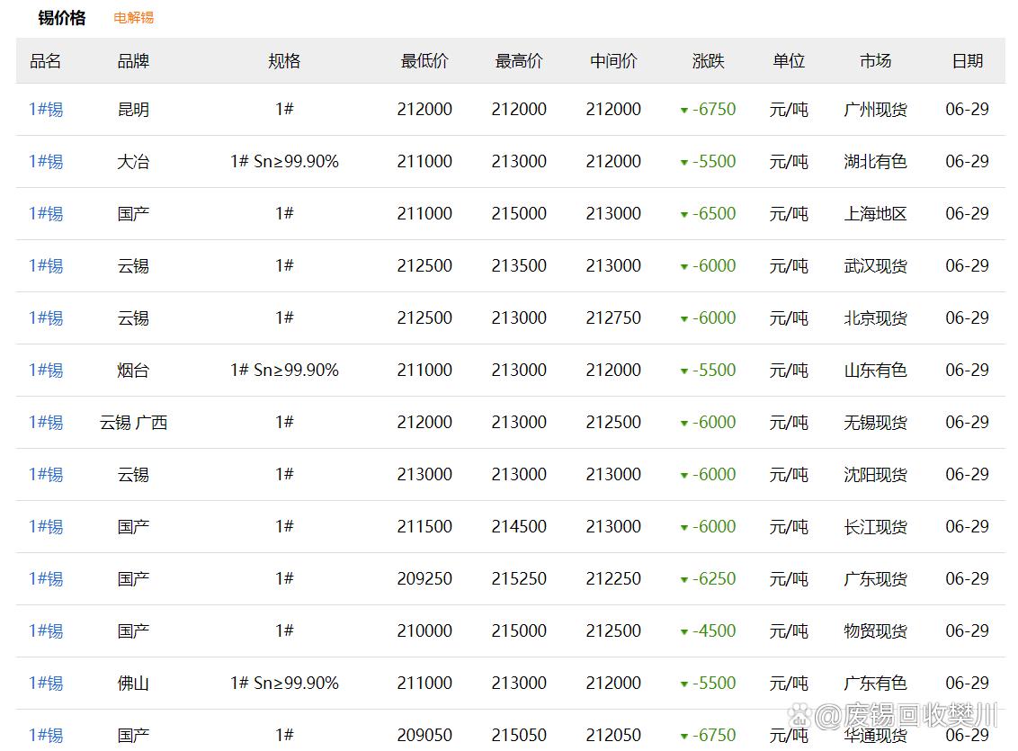This screenshot has width=1018, height=751.
Task: Click the 06-29 date in 广州现货 row
Action: click(x=968, y=109)
